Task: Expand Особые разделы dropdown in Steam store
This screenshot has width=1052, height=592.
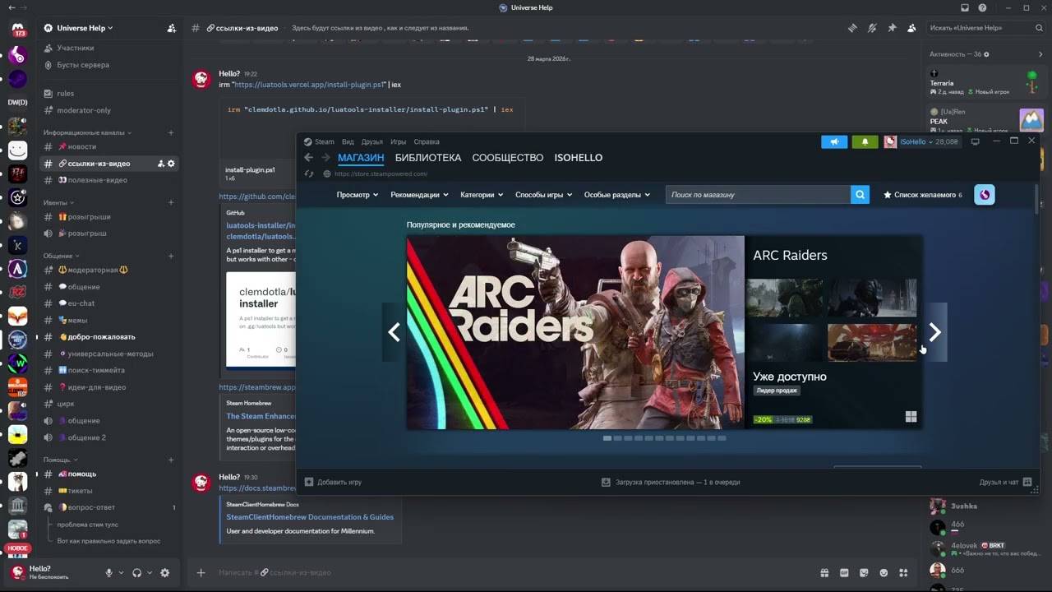Action: pos(616,195)
